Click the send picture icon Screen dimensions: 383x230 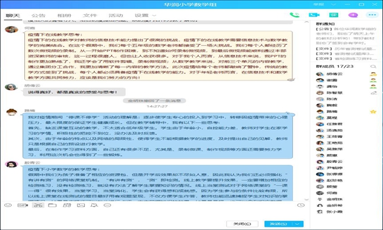(x=81, y=205)
